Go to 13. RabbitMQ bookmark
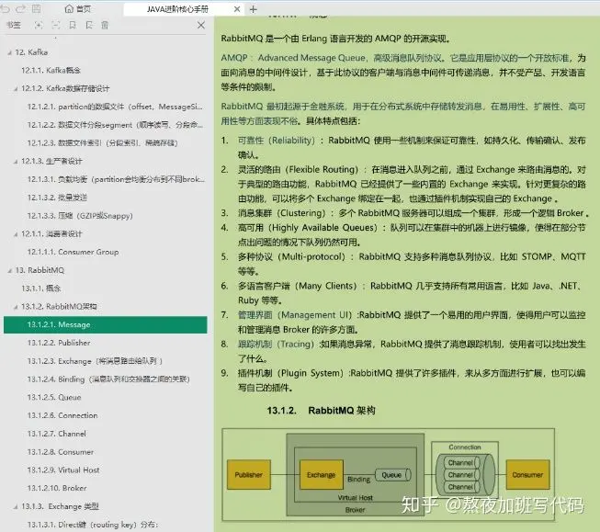600x532 pixels. coord(40,270)
